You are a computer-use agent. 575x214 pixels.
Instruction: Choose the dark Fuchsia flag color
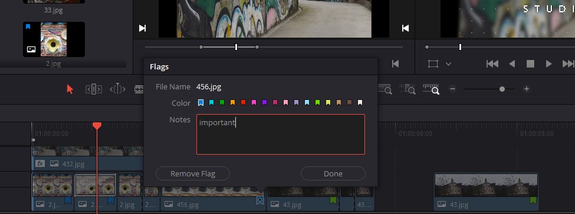[x=275, y=103]
